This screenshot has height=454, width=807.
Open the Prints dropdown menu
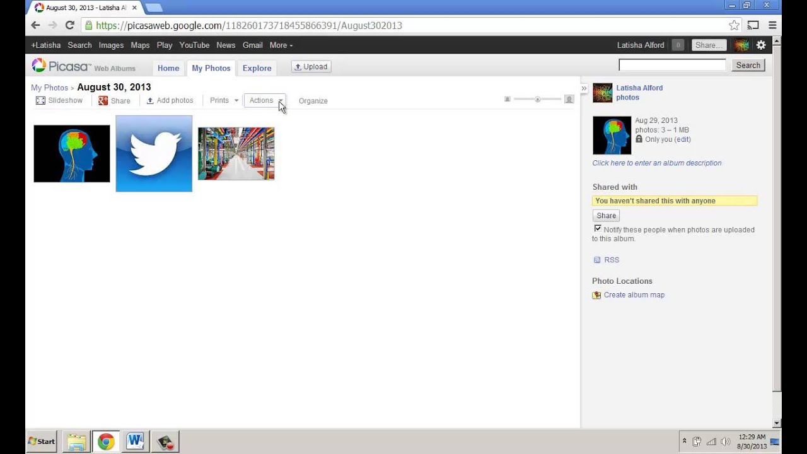(224, 100)
